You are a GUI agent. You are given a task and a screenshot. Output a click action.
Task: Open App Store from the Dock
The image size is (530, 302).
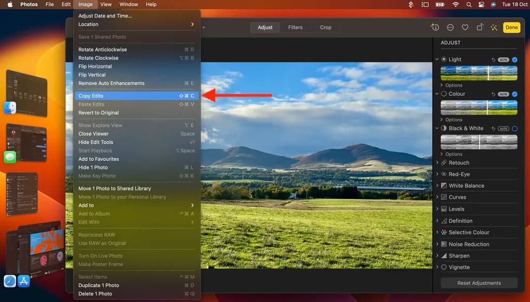[x=23, y=281]
